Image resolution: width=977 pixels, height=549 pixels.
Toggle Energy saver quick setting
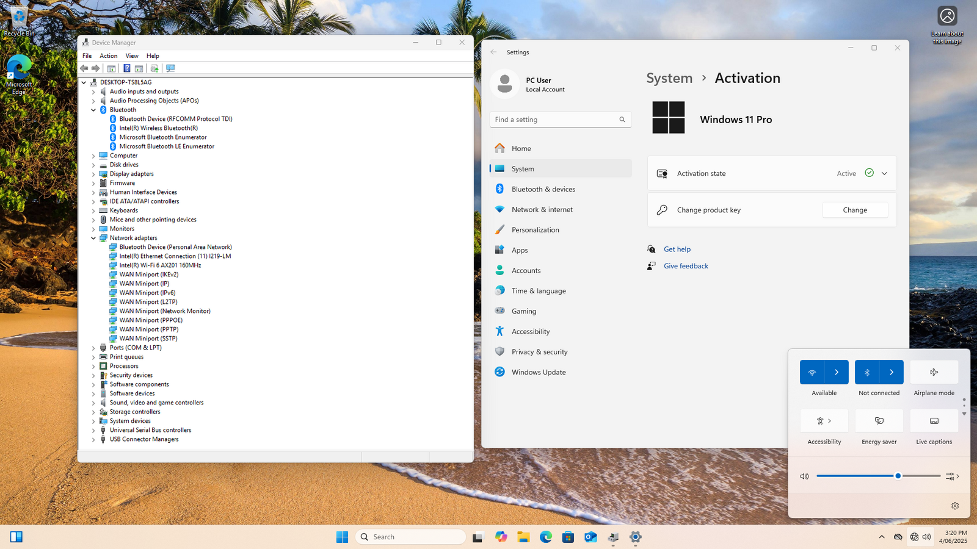point(879,421)
